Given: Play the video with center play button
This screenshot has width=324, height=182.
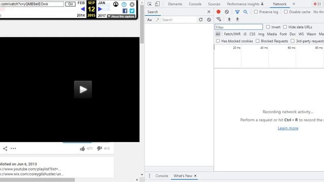Looking at the screenshot, I should pos(83,89).
